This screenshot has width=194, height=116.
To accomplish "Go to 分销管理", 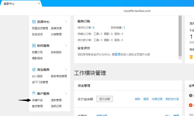I will pos(56,34).
